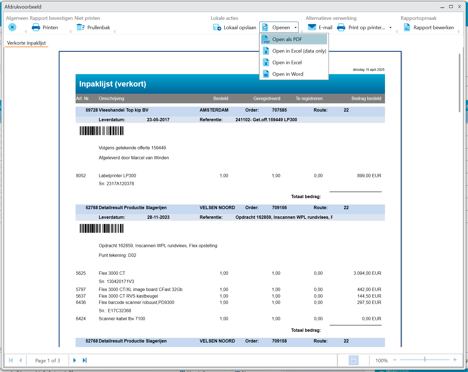Open the dropdown arrow beside Openen
This screenshot has height=372, width=468.
tap(296, 27)
